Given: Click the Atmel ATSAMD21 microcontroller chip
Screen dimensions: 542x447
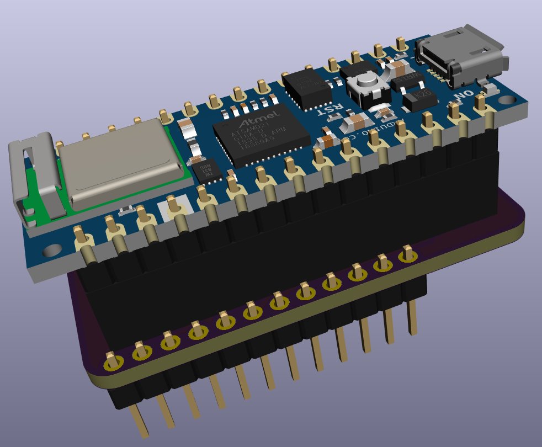Looking at the screenshot, I should pos(261,135).
